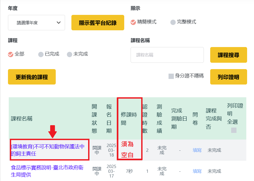Screen dimensions: 254x181
Task: Open the [環境教育]不可不知動物保護法中的飼主責任 course link
Action: [48, 150]
